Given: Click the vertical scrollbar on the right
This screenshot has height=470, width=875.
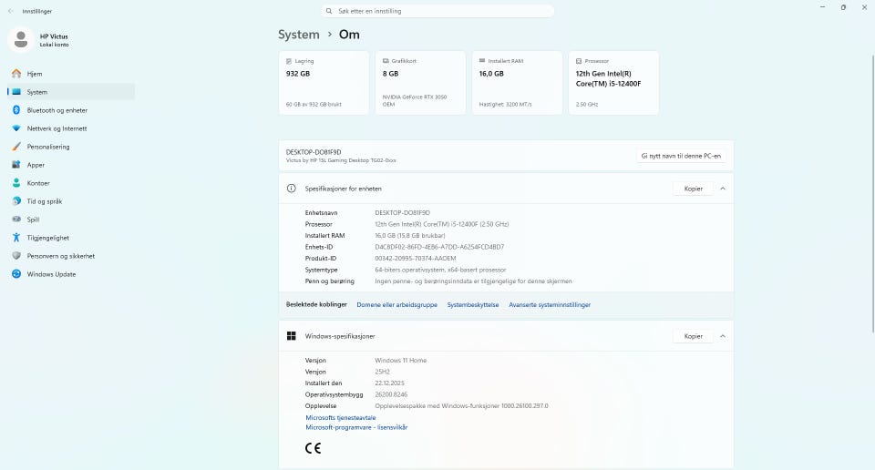Looking at the screenshot, I should point(873,192).
